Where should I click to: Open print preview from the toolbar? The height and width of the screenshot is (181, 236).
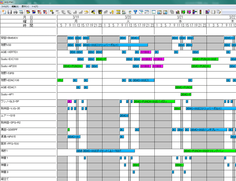tap(21, 12)
